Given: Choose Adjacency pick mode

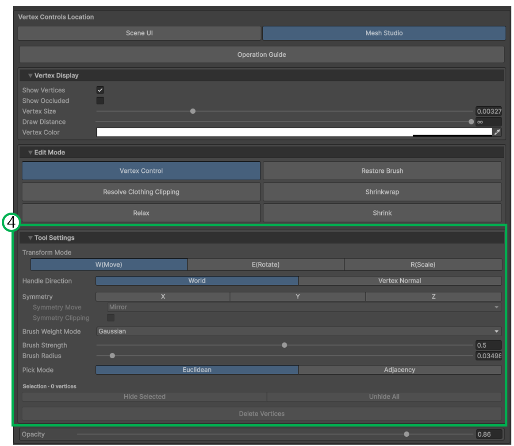Looking at the screenshot, I should click(399, 370).
